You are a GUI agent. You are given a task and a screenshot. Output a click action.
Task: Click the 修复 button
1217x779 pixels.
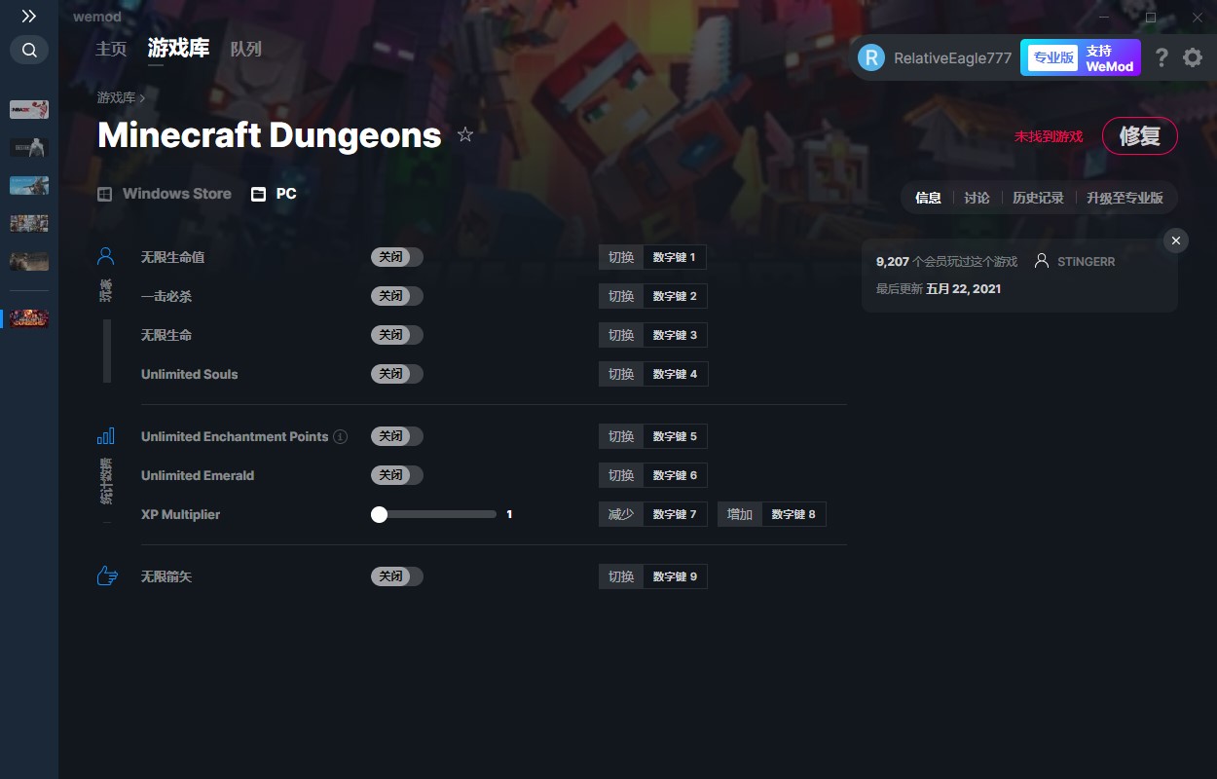coord(1139,136)
